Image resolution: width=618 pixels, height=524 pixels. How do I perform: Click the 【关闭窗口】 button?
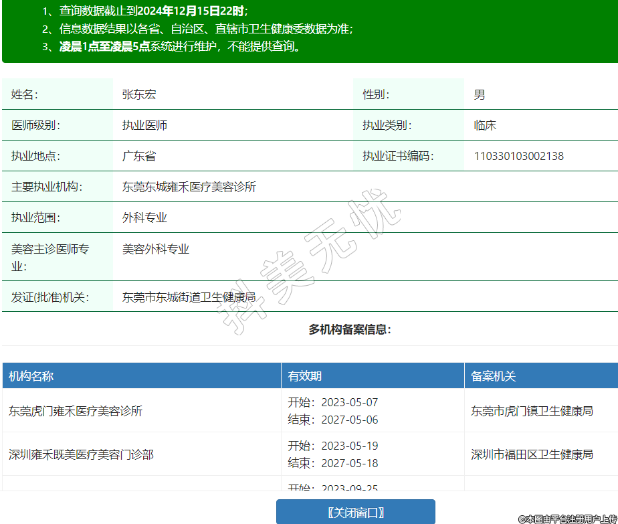355,512
